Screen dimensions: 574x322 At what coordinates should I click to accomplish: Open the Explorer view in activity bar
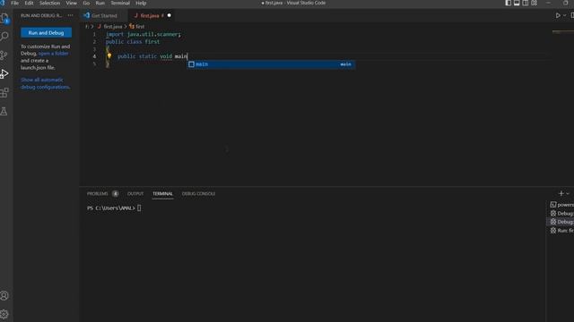(4, 18)
